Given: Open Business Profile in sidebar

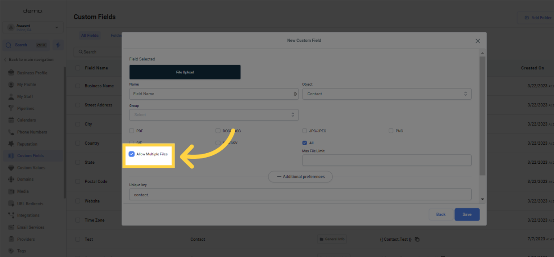Looking at the screenshot, I should click(32, 73).
